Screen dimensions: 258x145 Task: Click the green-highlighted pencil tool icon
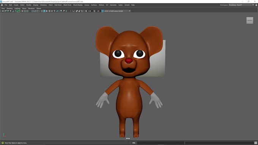click(18, 11)
